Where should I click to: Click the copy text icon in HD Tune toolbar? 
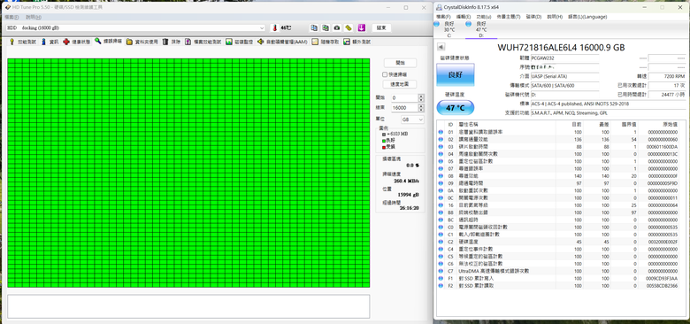[314, 27]
